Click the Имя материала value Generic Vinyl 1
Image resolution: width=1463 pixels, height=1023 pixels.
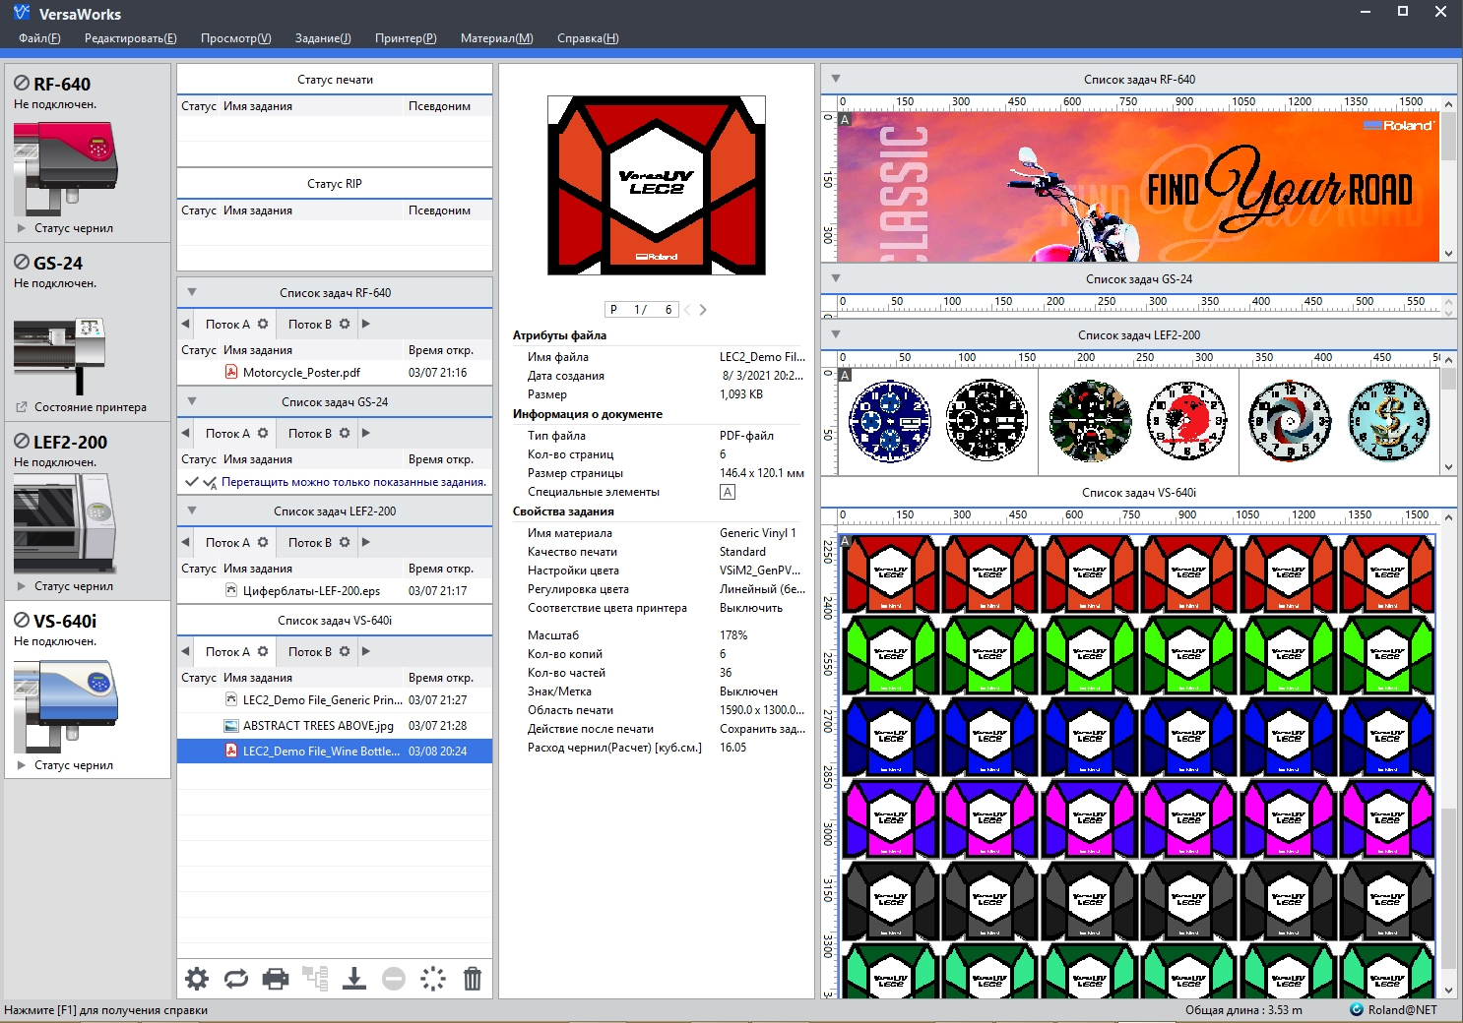click(758, 533)
